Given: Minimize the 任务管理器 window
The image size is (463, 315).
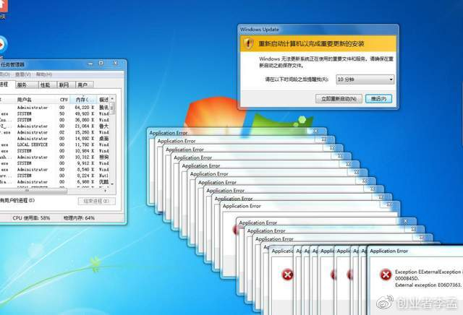Looking at the screenshot, I should (90, 64).
